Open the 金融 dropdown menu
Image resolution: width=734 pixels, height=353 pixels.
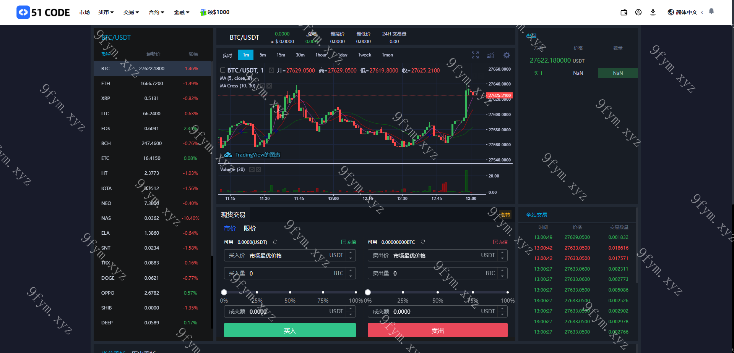click(182, 12)
